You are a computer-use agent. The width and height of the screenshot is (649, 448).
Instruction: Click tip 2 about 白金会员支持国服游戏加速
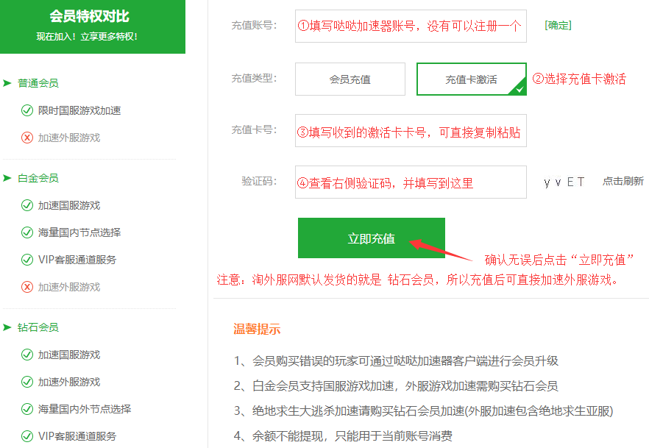point(396,386)
